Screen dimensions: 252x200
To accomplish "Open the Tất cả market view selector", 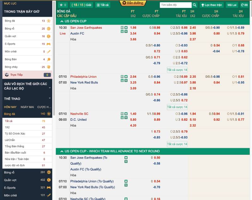I will point(103,5).
